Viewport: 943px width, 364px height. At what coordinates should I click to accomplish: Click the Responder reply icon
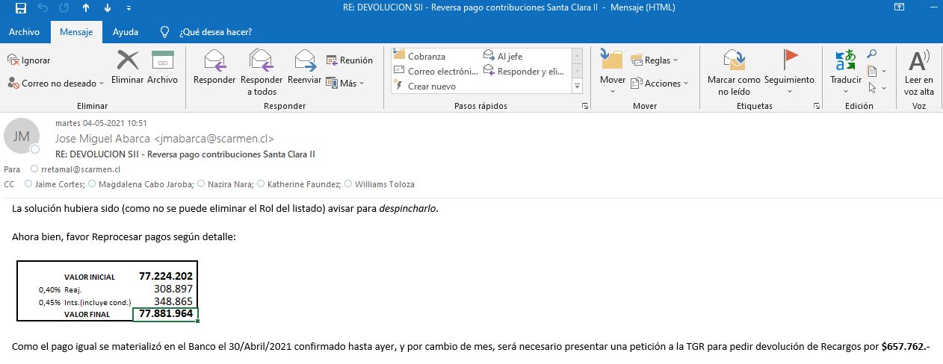[214, 61]
